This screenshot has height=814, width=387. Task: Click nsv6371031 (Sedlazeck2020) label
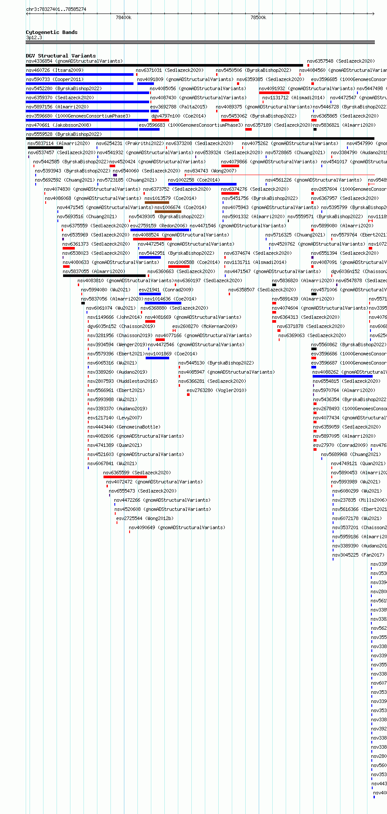(170, 70)
